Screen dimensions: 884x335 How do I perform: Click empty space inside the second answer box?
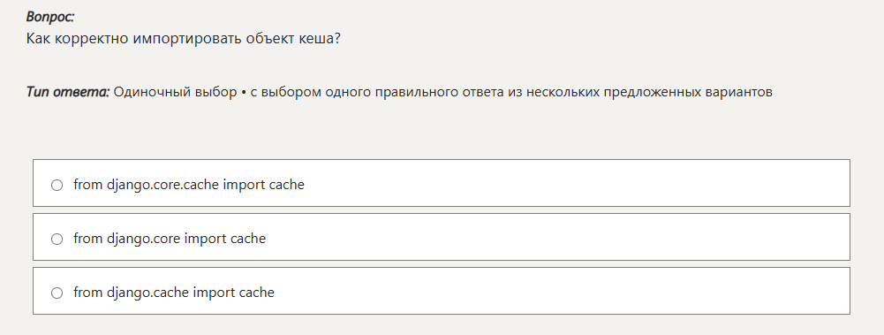563,237
